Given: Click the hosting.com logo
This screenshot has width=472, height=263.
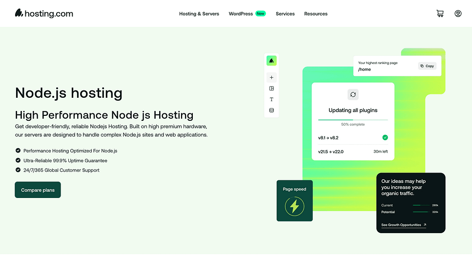Looking at the screenshot, I should (44, 14).
